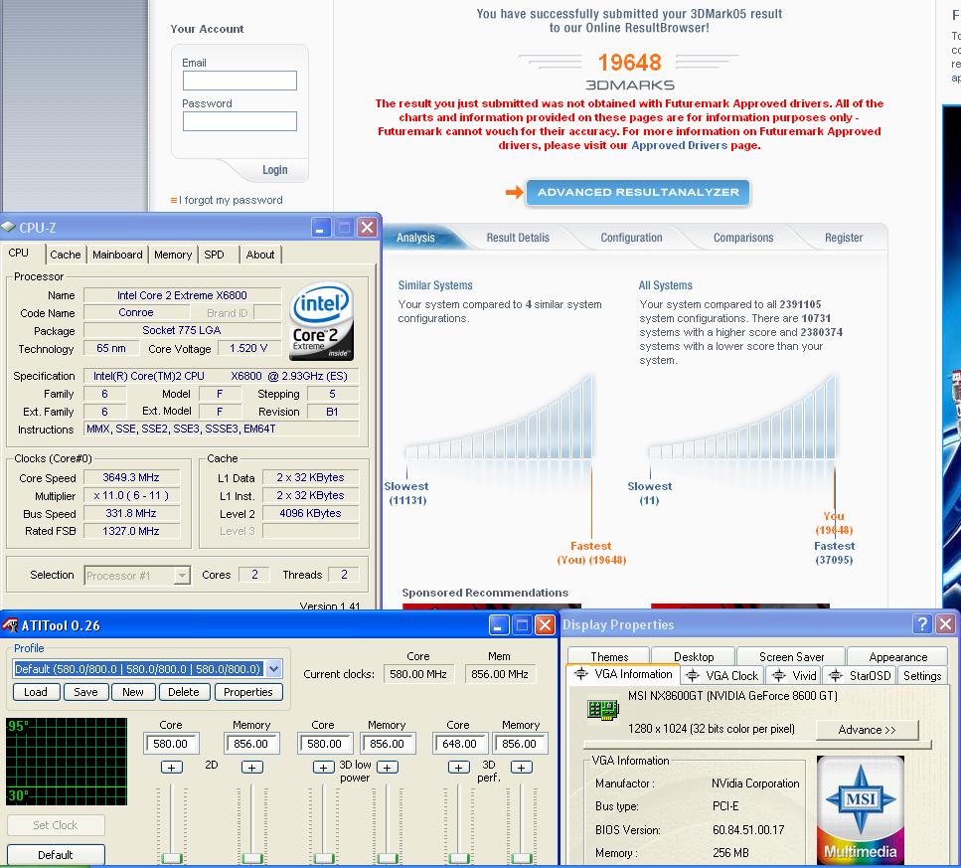
Task: Click plus button under 3D low power Core
Action: pos(324,767)
